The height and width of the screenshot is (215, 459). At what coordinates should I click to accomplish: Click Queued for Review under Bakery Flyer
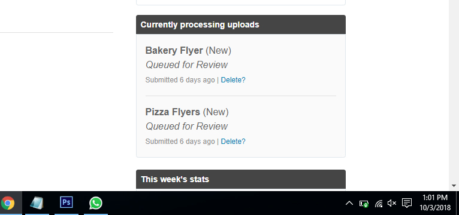click(x=186, y=64)
